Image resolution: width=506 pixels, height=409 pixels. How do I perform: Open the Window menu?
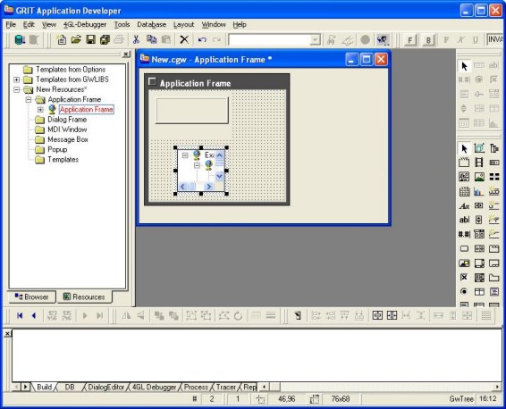(x=214, y=24)
